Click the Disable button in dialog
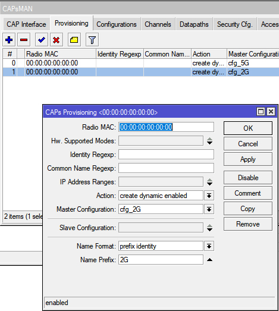 [x=248, y=178]
